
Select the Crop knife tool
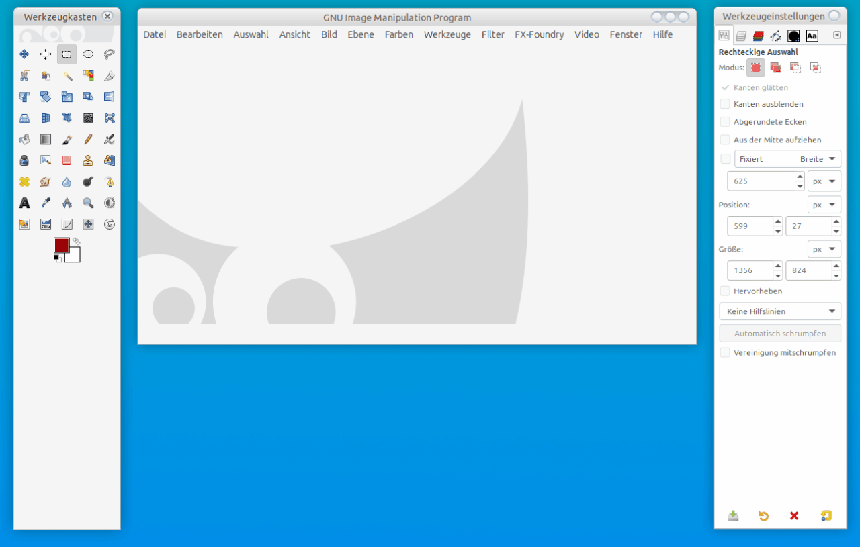pos(110,76)
